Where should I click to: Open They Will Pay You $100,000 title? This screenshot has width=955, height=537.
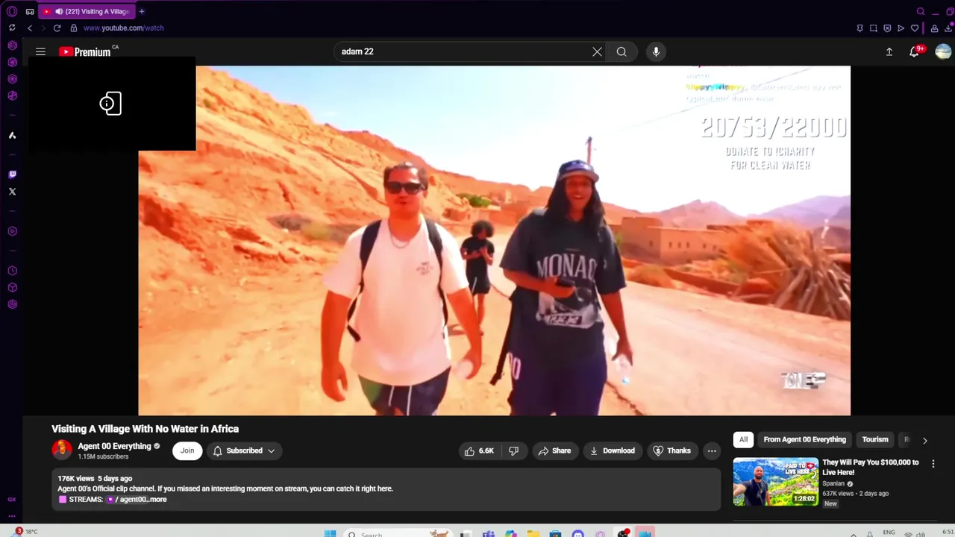871,467
